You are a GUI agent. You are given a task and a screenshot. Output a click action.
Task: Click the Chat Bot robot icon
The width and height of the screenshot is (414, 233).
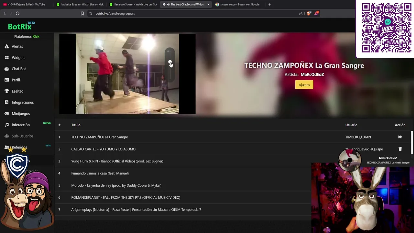point(6,69)
